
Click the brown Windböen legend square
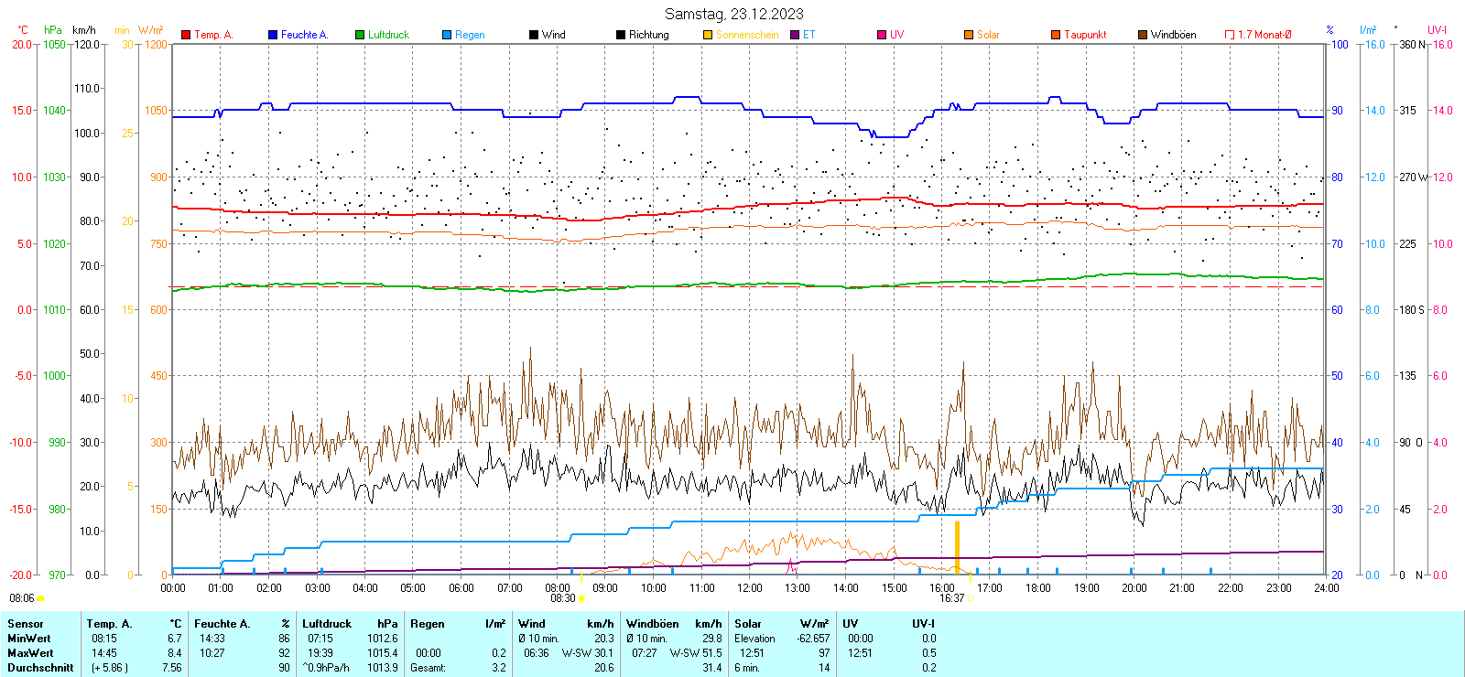(x=1143, y=35)
